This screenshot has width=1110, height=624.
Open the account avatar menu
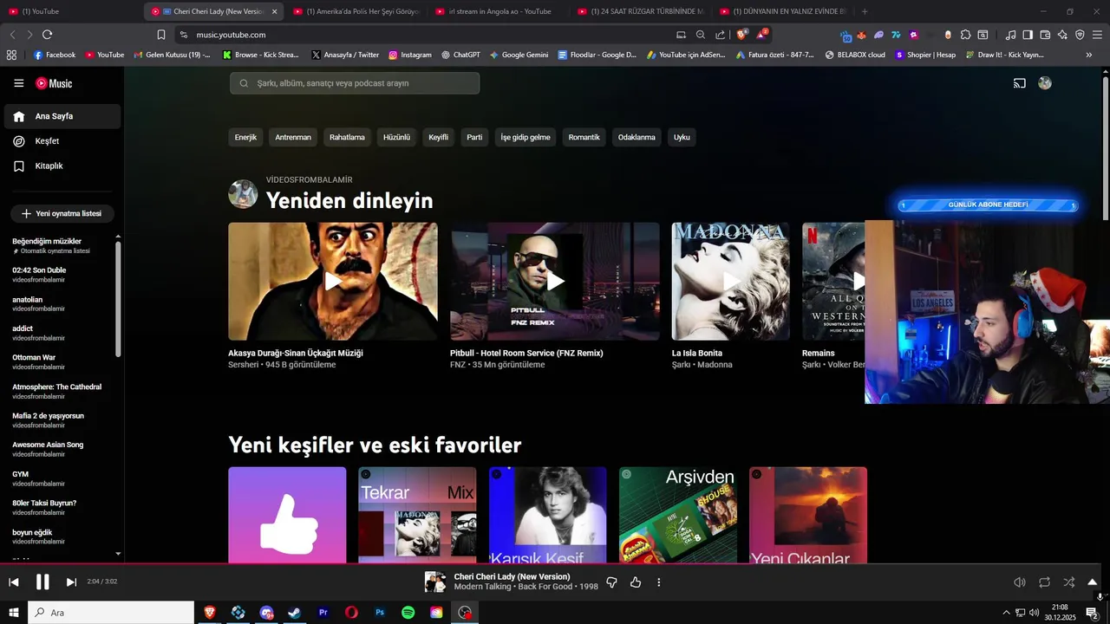tap(1045, 83)
